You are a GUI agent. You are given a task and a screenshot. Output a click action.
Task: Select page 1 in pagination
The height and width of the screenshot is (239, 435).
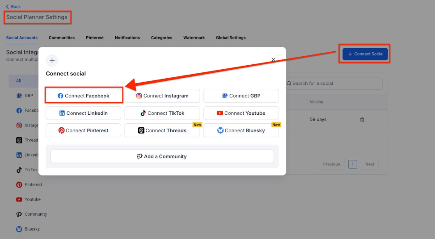coord(353,164)
